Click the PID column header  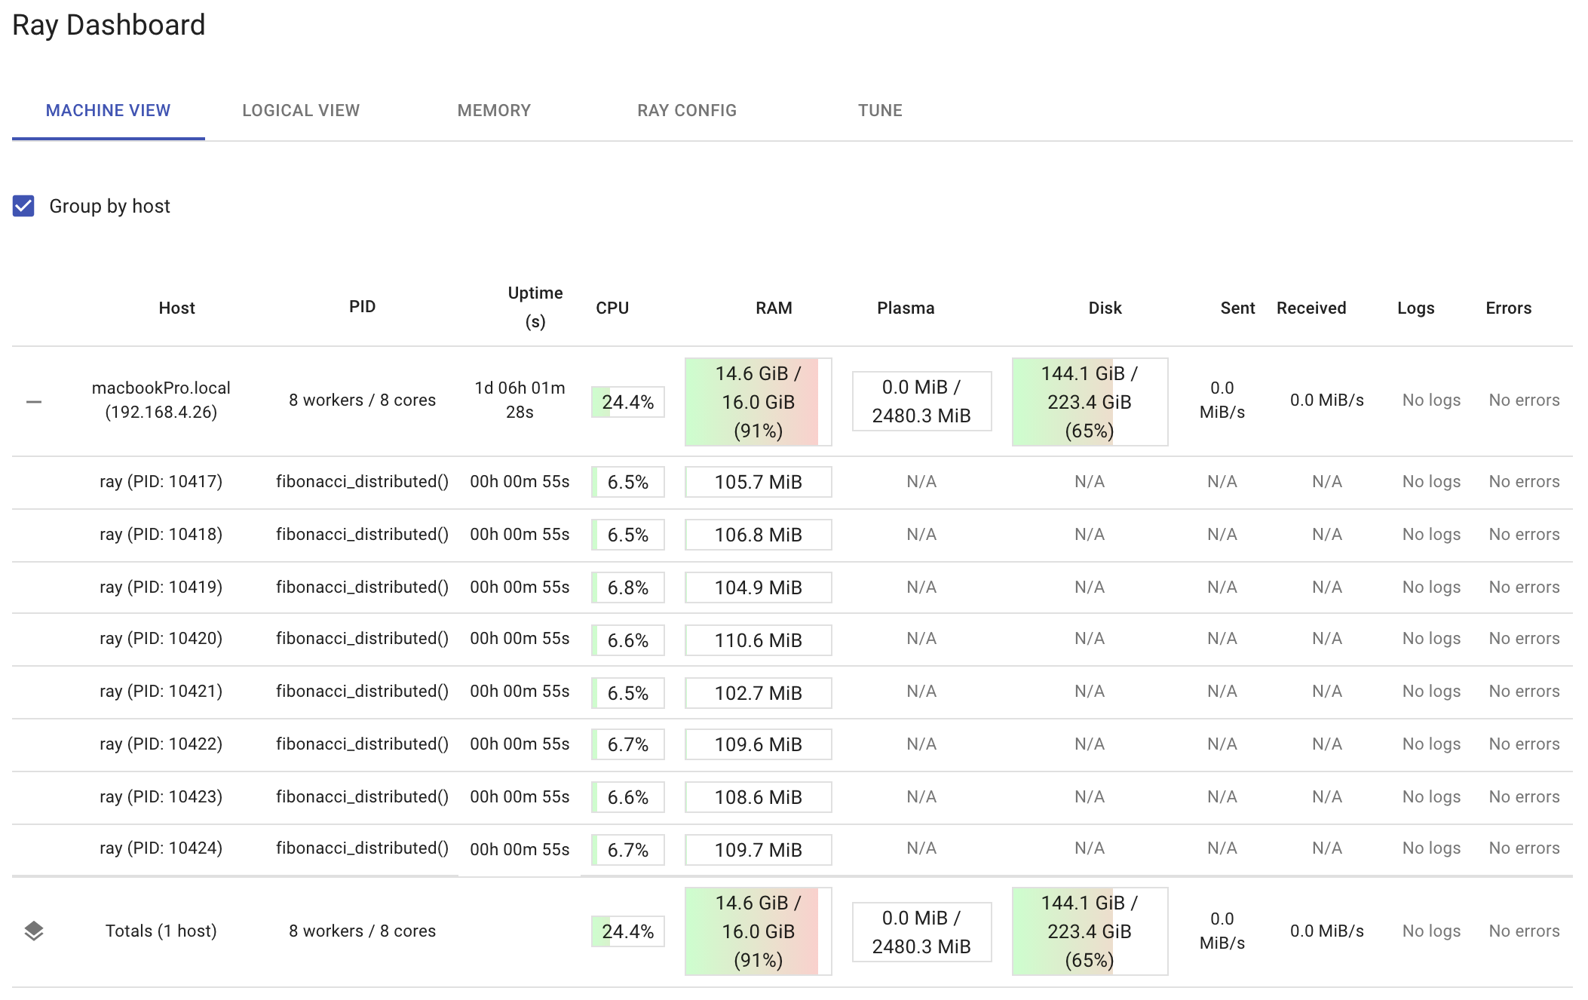(x=362, y=306)
